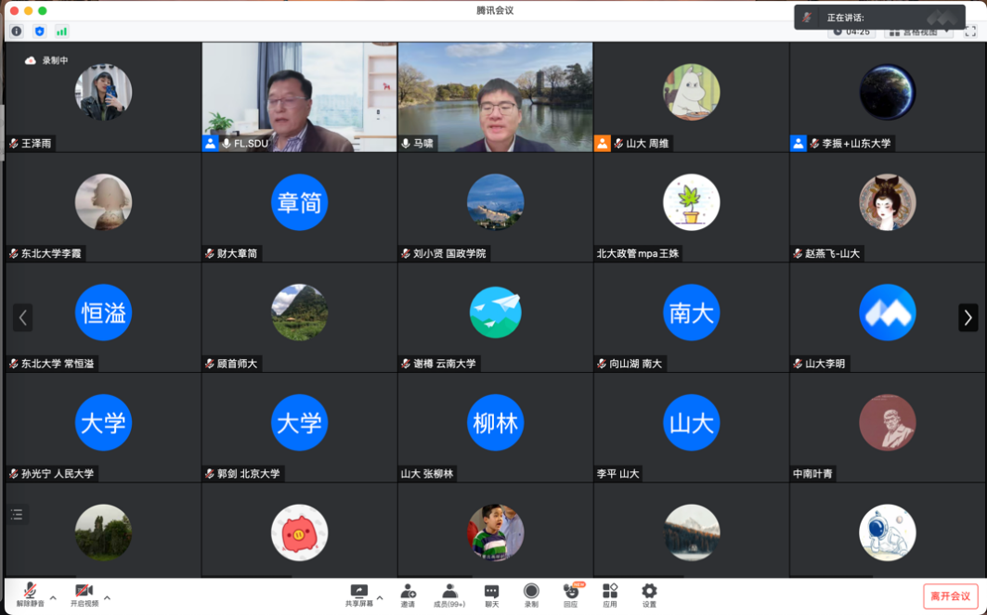The image size is (987, 615).
Task: Open the 聊天 chat panel
Action: pos(491,594)
